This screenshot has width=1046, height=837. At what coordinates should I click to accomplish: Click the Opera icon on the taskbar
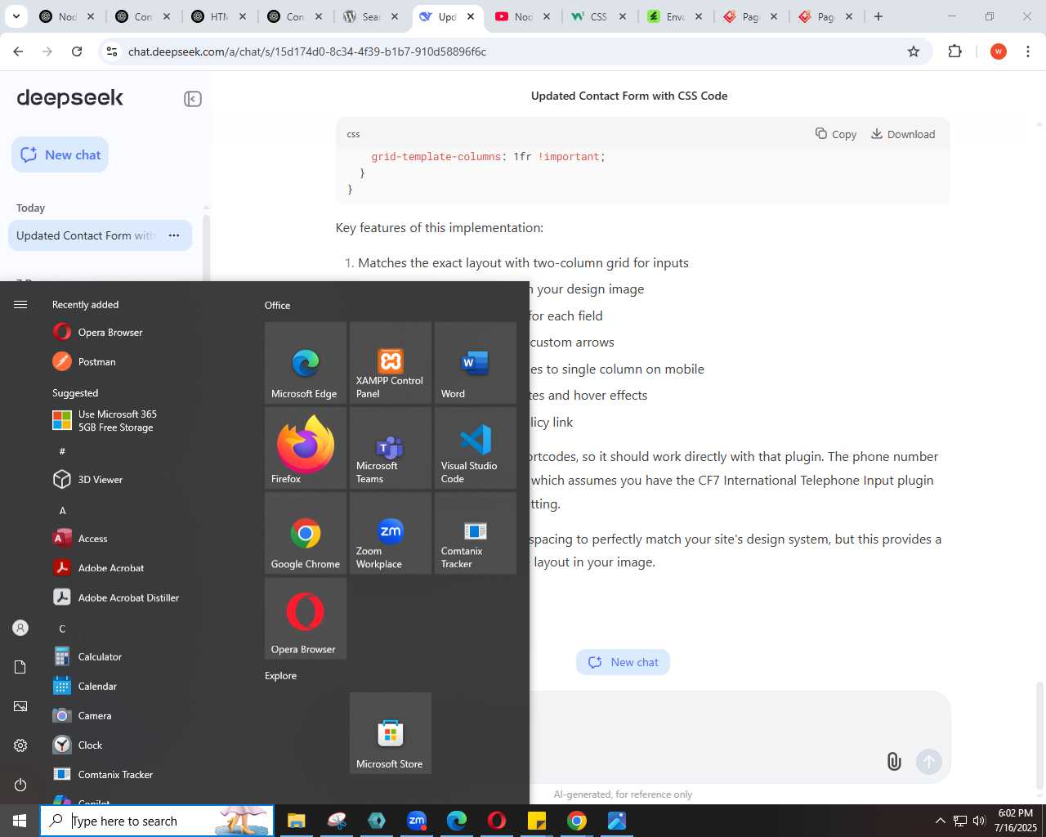point(497,821)
